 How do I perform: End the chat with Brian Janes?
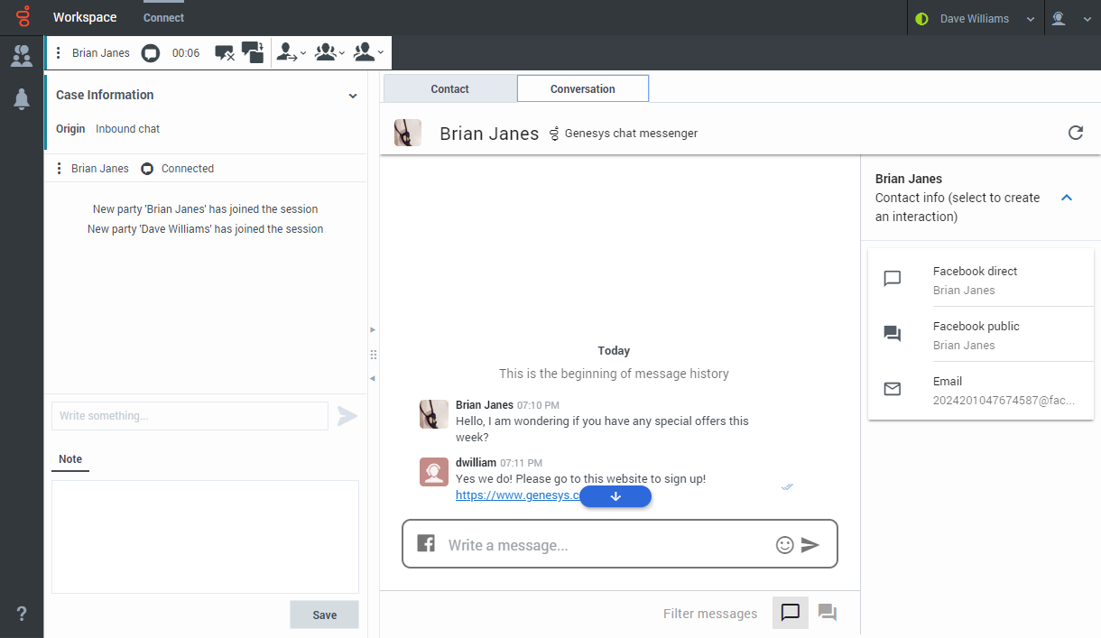coord(225,53)
